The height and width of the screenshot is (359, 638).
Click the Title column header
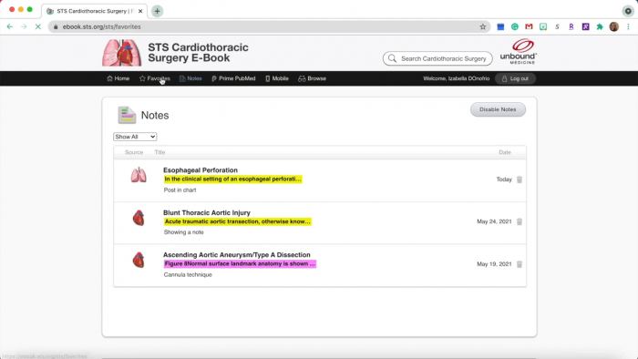(159, 152)
